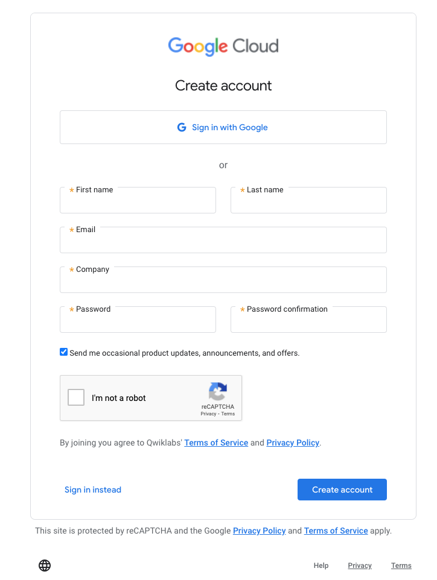Open the Qwiklabs Privacy Policy link
Screen dimensions: 437x580
pyautogui.click(x=293, y=443)
